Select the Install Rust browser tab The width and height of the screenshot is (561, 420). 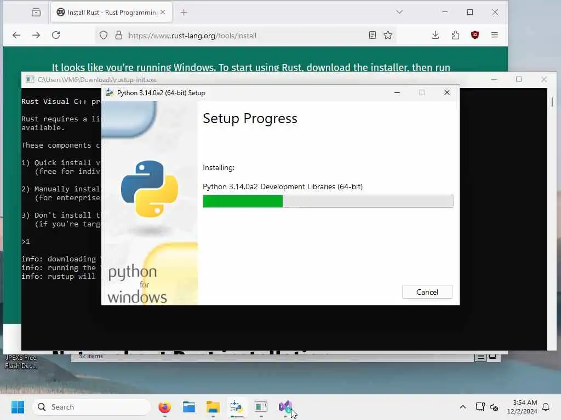pos(112,13)
